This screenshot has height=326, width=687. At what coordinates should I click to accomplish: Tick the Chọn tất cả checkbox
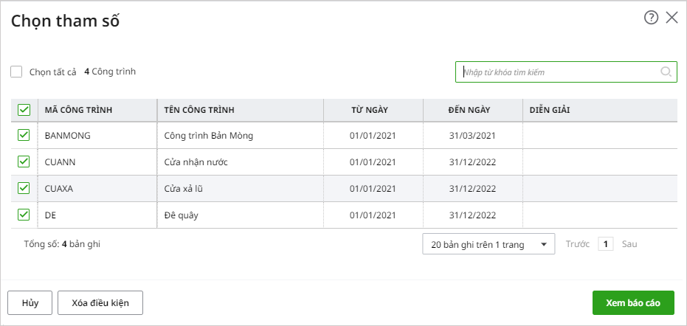(16, 72)
